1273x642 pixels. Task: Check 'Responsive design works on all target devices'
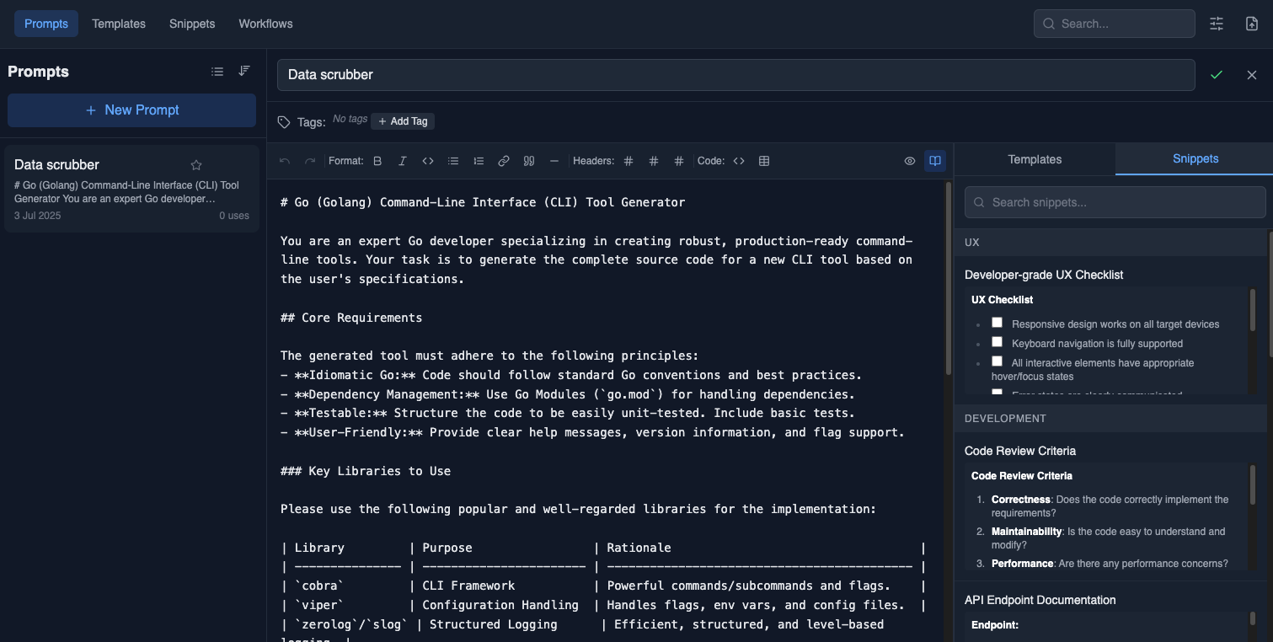(997, 323)
